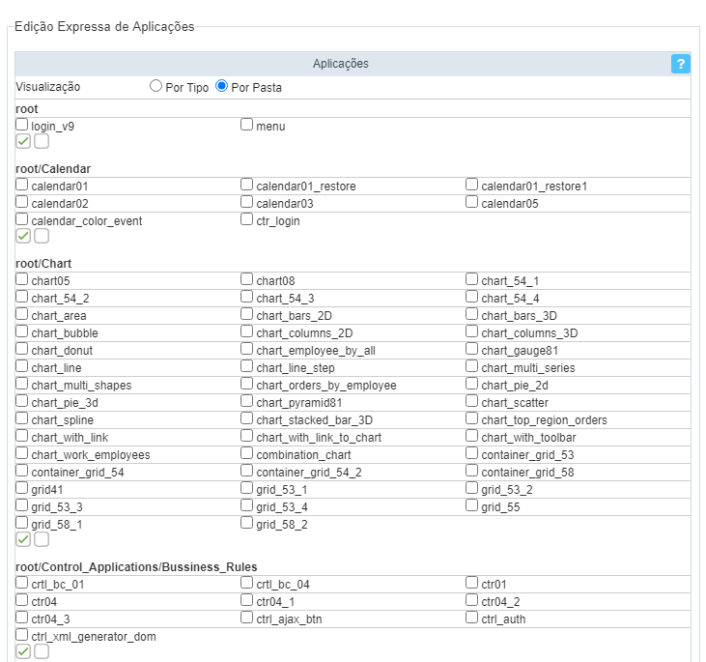Check all applications in root/Calendar folder

[23, 236]
